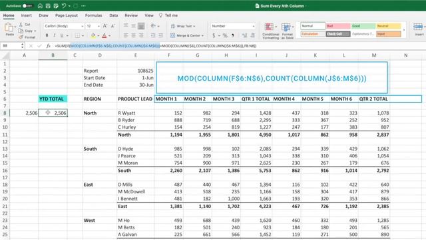426x240 pixels.
Task: Click the fx insert function icon
Action: tap(48, 46)
